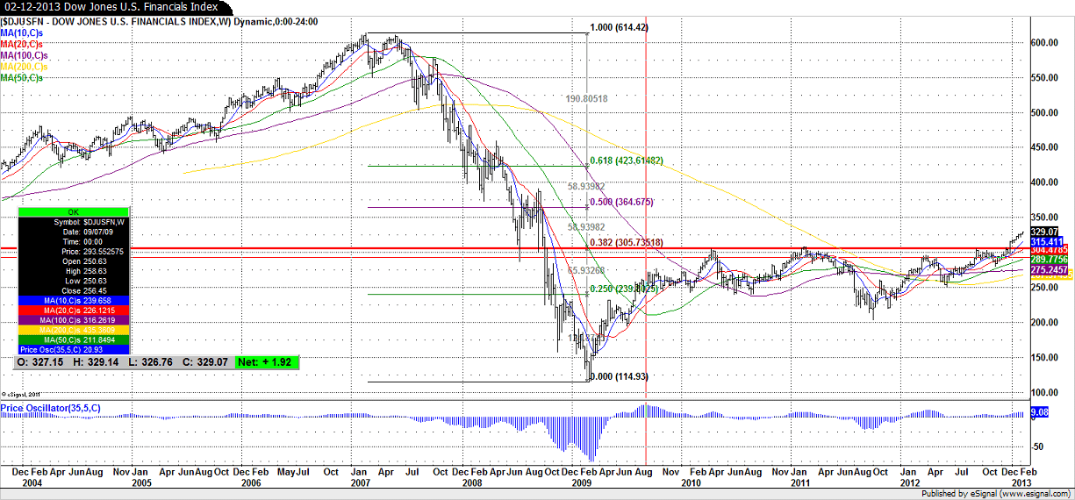The width and height of the screenshot is (1075, 500).
Task: Click the O: 327.15 value in quote bar
Action: click(x=39, y=362)
